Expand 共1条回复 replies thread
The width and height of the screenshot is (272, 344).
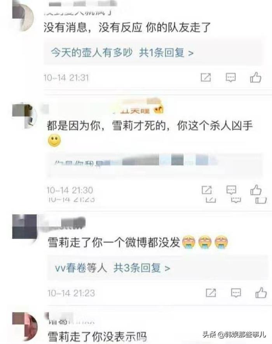pyautogui.click(x=166, y=52)
